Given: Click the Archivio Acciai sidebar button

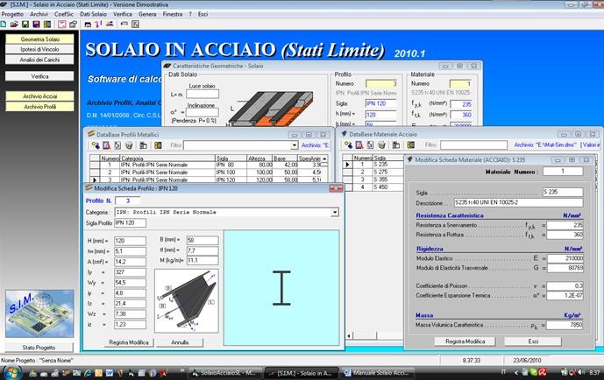Looking at the screenshot, I should (x=39, y=96).
